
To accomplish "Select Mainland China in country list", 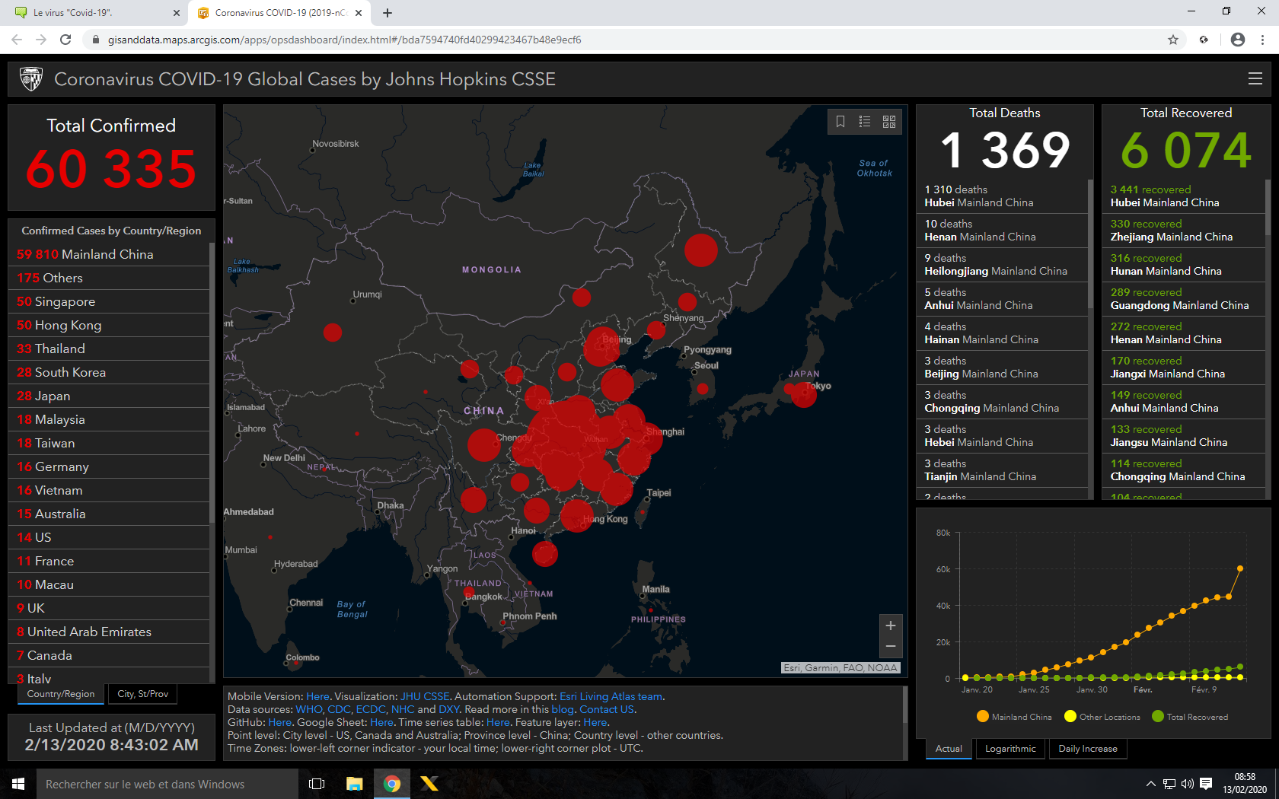I will tap(108, 254).
